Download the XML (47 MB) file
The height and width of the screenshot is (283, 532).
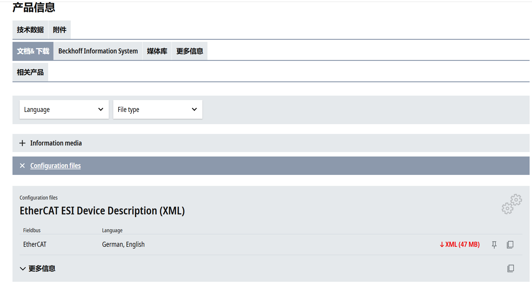tap(462, 245)
